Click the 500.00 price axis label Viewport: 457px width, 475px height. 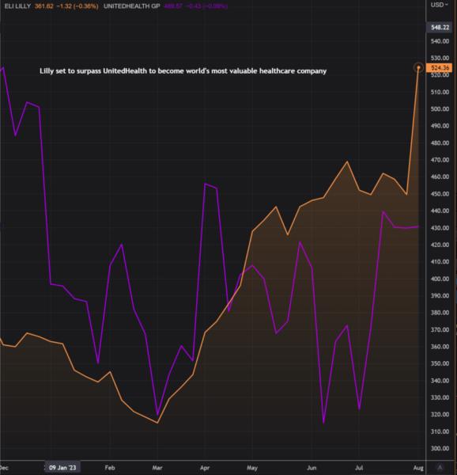click(440, 108)
